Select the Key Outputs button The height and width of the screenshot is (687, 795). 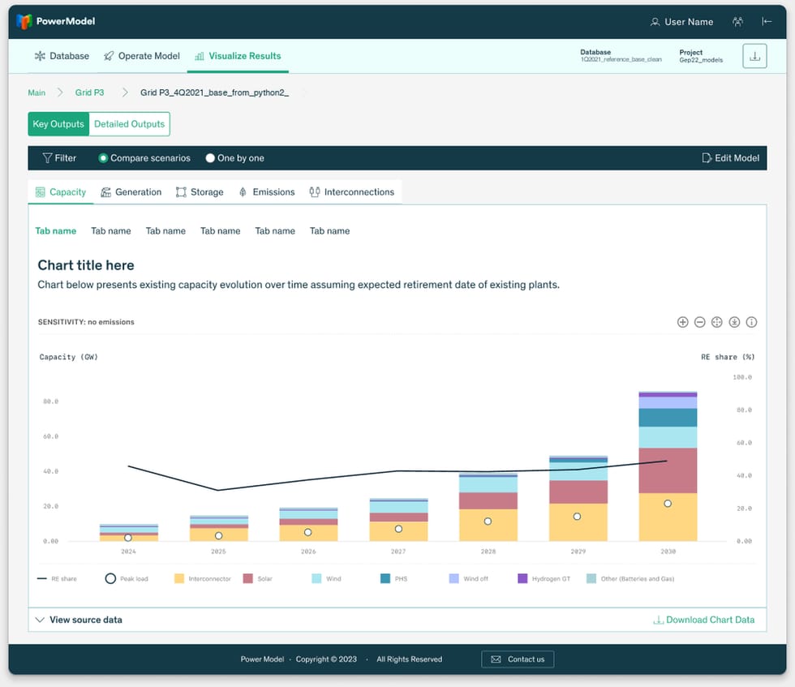(x=58, y=124)
